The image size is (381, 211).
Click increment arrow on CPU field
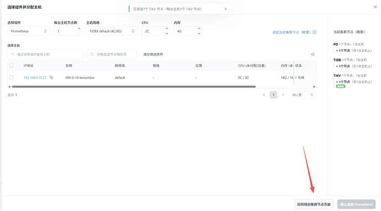167,29
